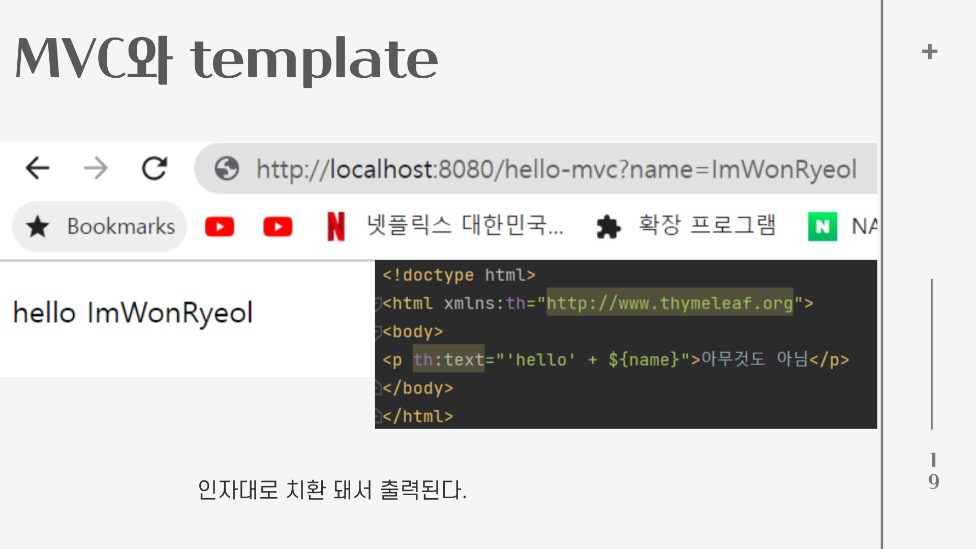The height and width of the screenshot is (549, 976).
Task: Open the 확장 프로그램 bookmark
Action: click(707, 225)
